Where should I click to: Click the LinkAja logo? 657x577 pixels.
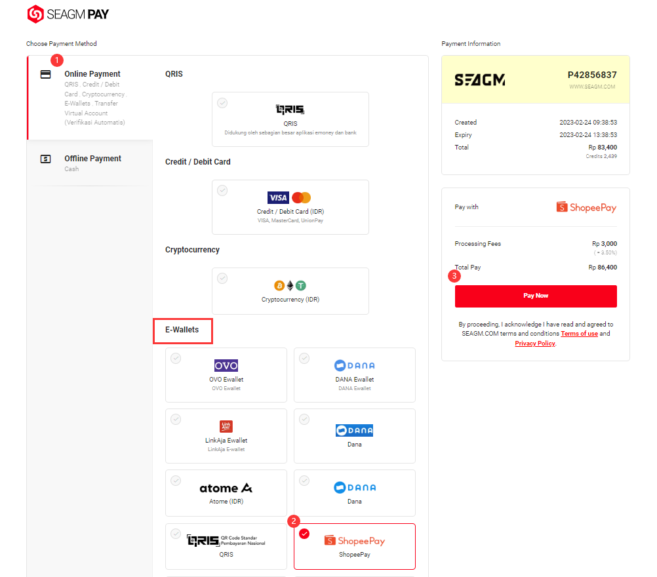click(226, 427)
